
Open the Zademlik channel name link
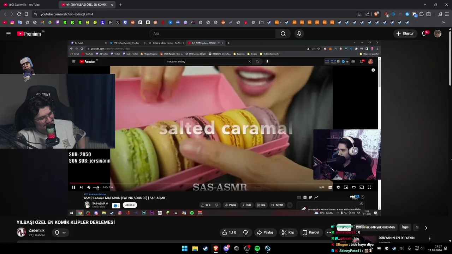(37, 230)
